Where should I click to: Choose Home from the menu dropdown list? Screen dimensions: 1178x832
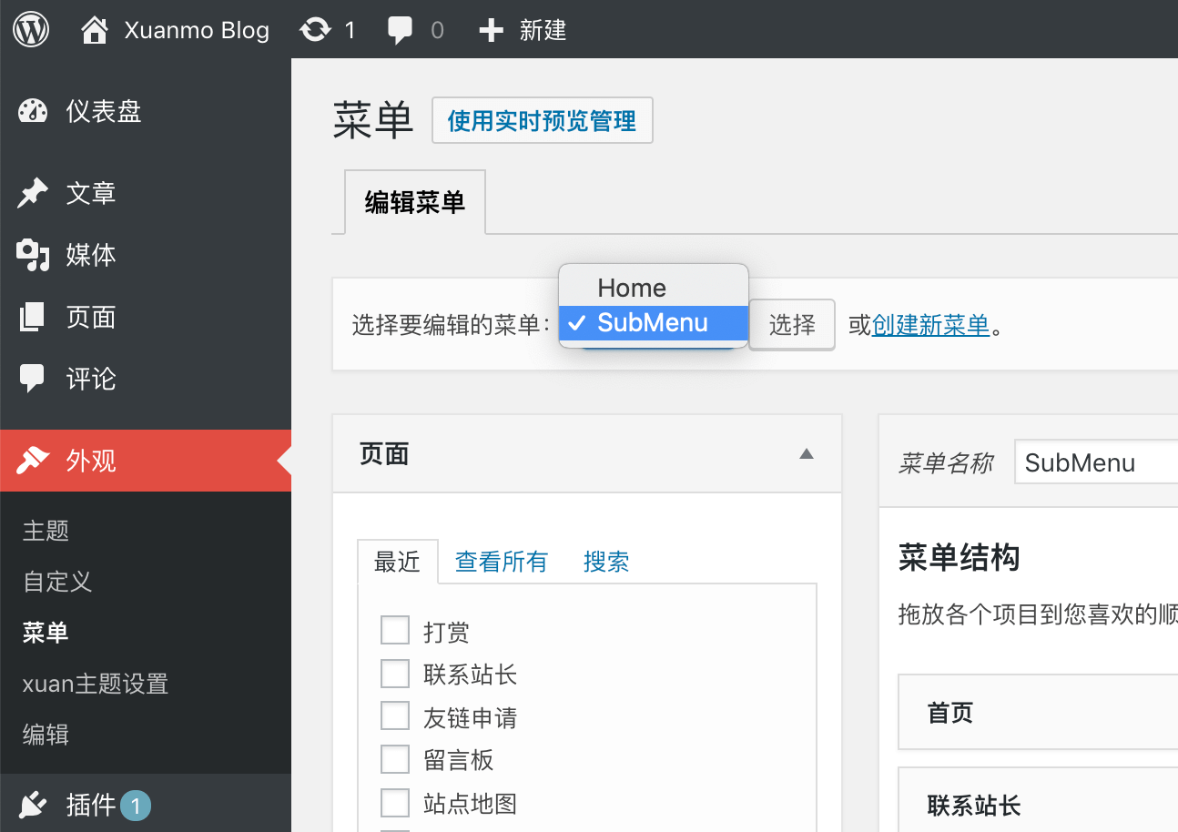pyautogui.click(x=630, y=288)
